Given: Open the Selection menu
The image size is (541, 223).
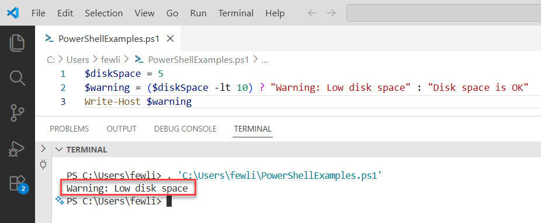Looking at the screenshot, I should click(x=104, y=13).
